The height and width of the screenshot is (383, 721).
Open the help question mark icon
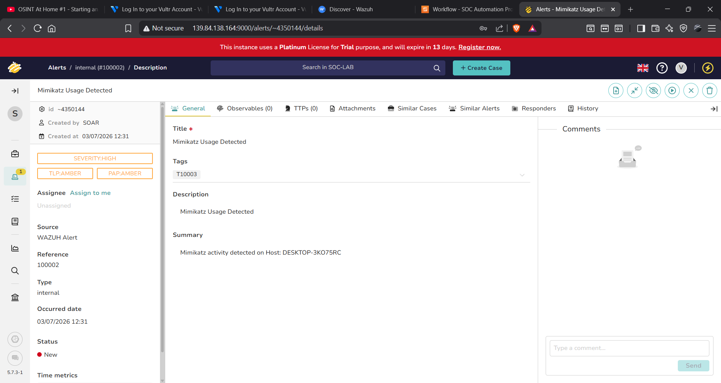[x=662, y=68]
